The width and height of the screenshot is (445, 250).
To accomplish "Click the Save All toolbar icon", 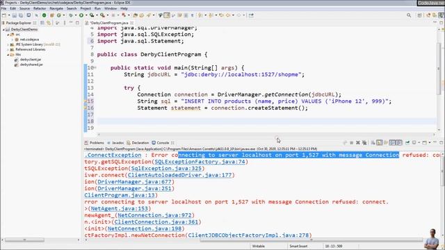I will (22, 15).
